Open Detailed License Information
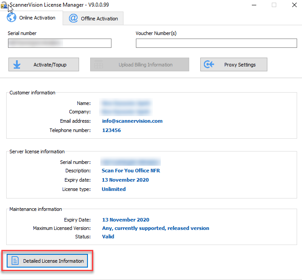Screen dimensions: 302x280 [x=47, y=261]
